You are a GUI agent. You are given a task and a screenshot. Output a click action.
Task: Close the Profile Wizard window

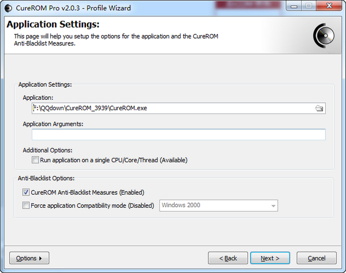(x=329, y=6)
